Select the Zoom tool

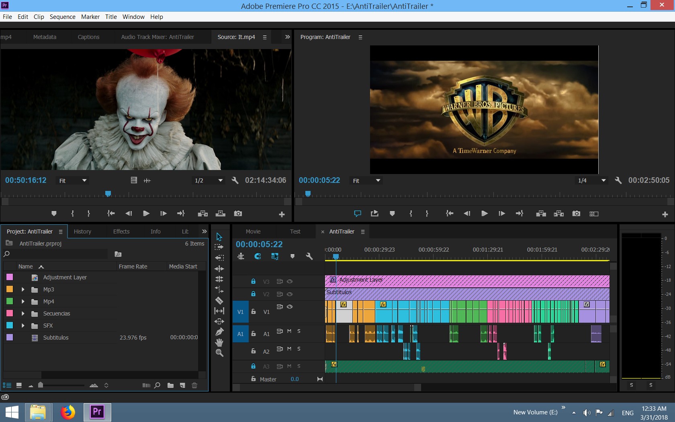coord(219,353)
